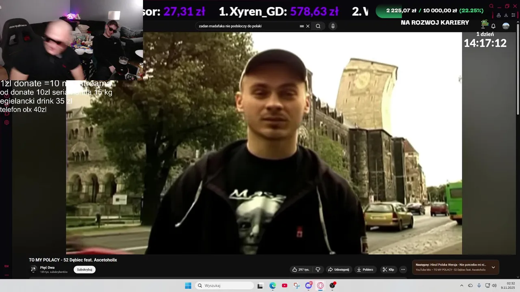This screenshot has height=292, width=520.
Task: Click the microphone tray icon
Action: tap(479, 286)
